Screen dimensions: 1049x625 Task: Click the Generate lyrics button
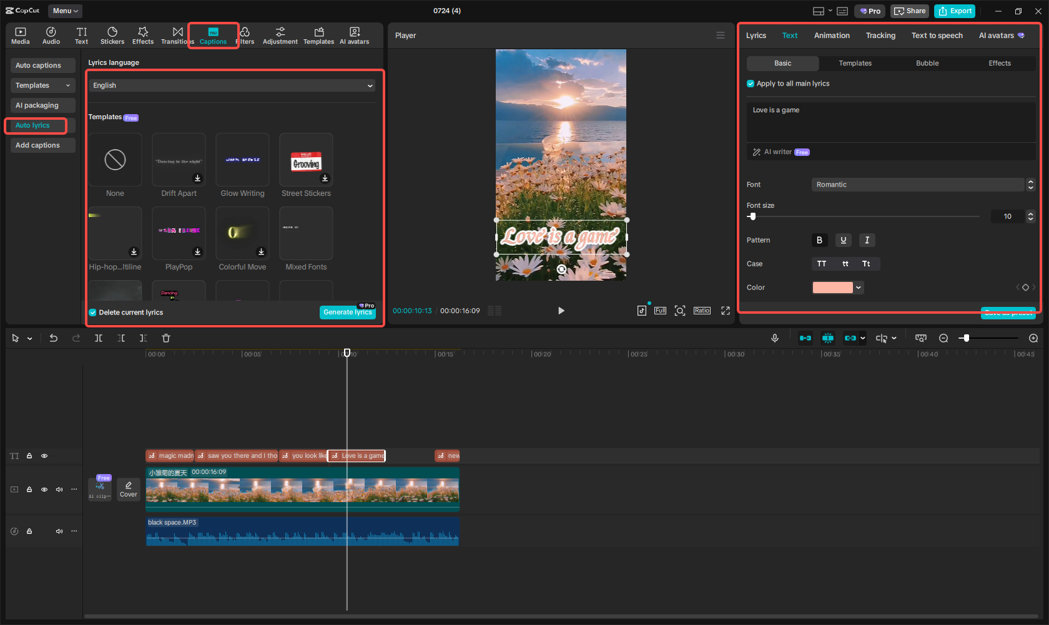pyautogui.click(x=348, y=312)
